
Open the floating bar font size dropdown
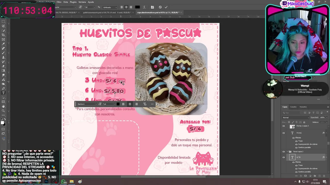[x=114, y=104]
